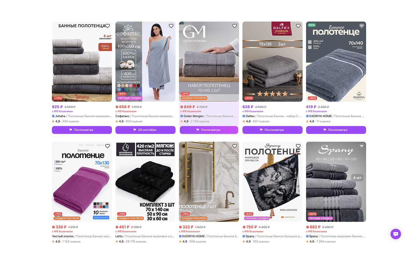Open Johaha brand link
The height and width of the screenshot is (263, 418).
(x=60, y=116)
